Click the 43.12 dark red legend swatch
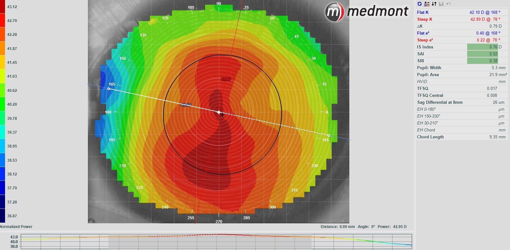Image resolution: width=510 pixels, height=250 pixels. [x=3, y=7]
